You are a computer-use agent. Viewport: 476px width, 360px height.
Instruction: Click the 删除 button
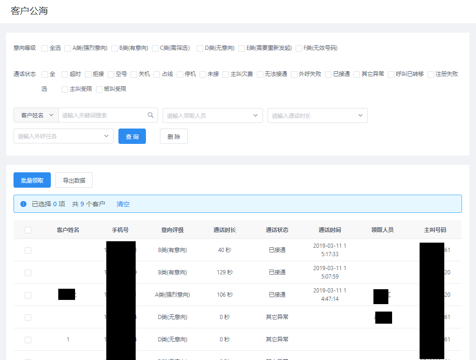tap(173, 136)
